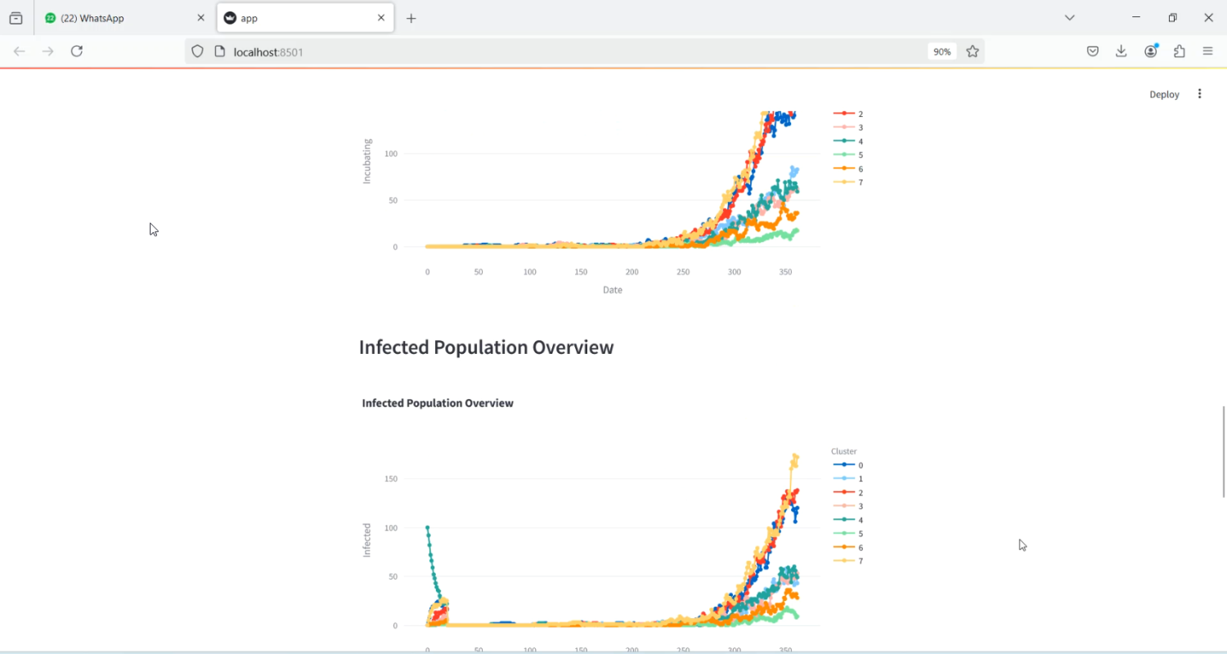Image resolution: width=1227 pixels, height=654 pixels.
Task: Expand the list all tabs dropdown
Action: (1069, 18)
